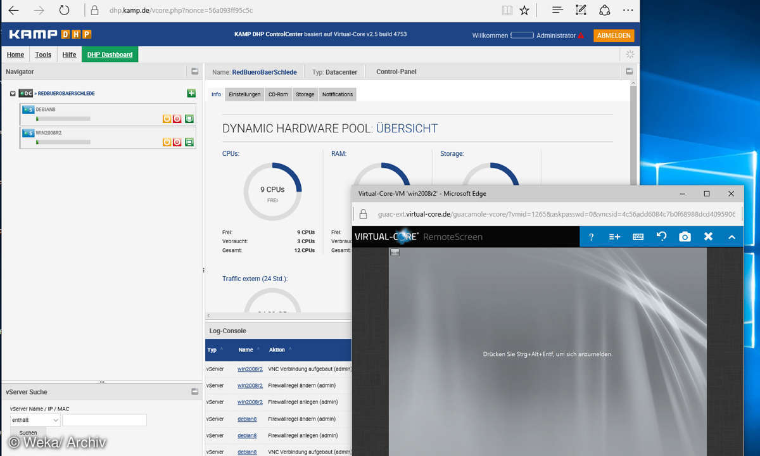
Task: Click the red admin warning triangle
Action: (581, 35)
